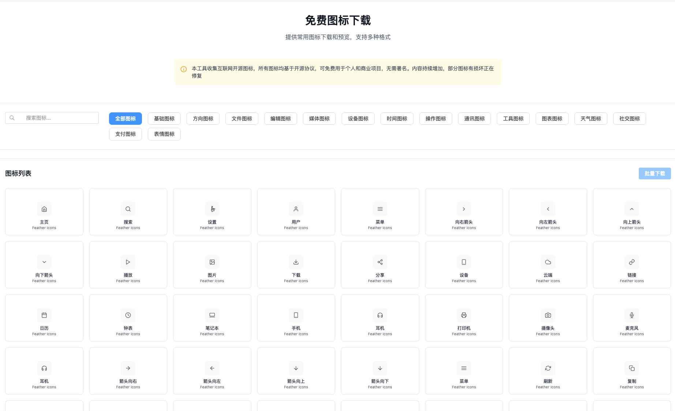Switch to 编辑图标 category

(281, 119)
